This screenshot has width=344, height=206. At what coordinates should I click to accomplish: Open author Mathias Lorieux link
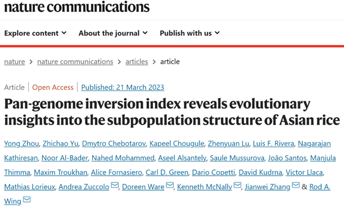pos(30,187)
